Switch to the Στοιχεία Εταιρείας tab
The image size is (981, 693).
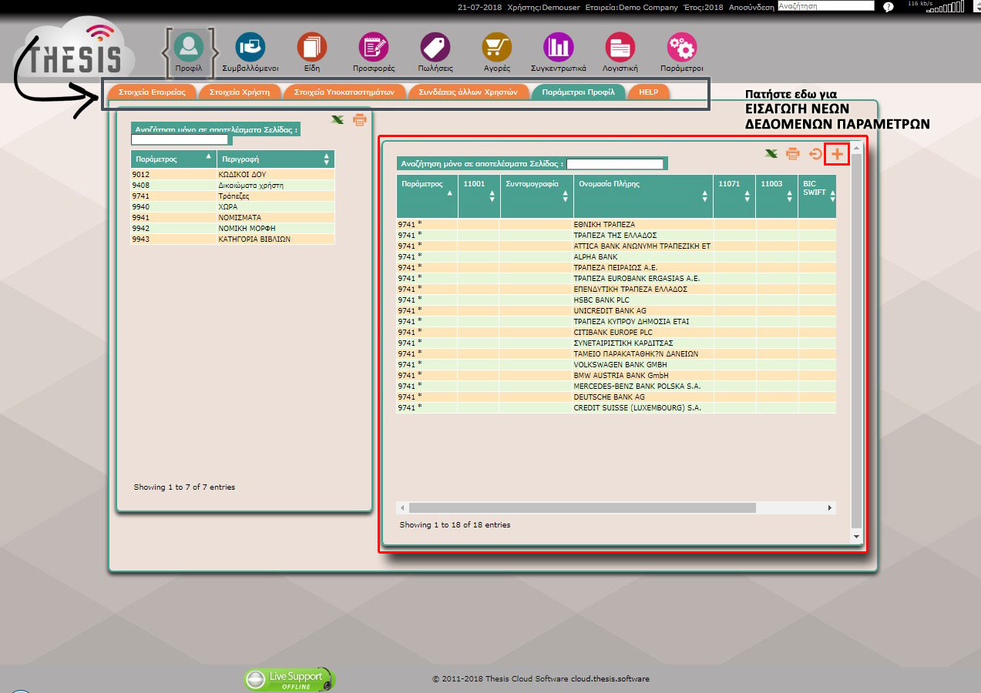pyautogui.click(x=152, y=92)
